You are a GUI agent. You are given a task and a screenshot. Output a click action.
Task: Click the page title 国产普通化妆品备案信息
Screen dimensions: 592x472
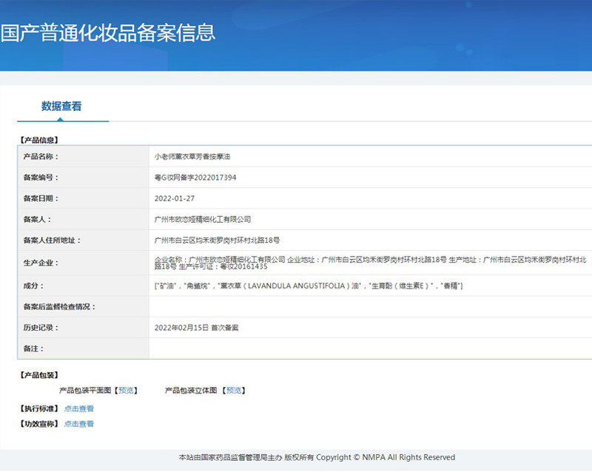click(107, 33)
